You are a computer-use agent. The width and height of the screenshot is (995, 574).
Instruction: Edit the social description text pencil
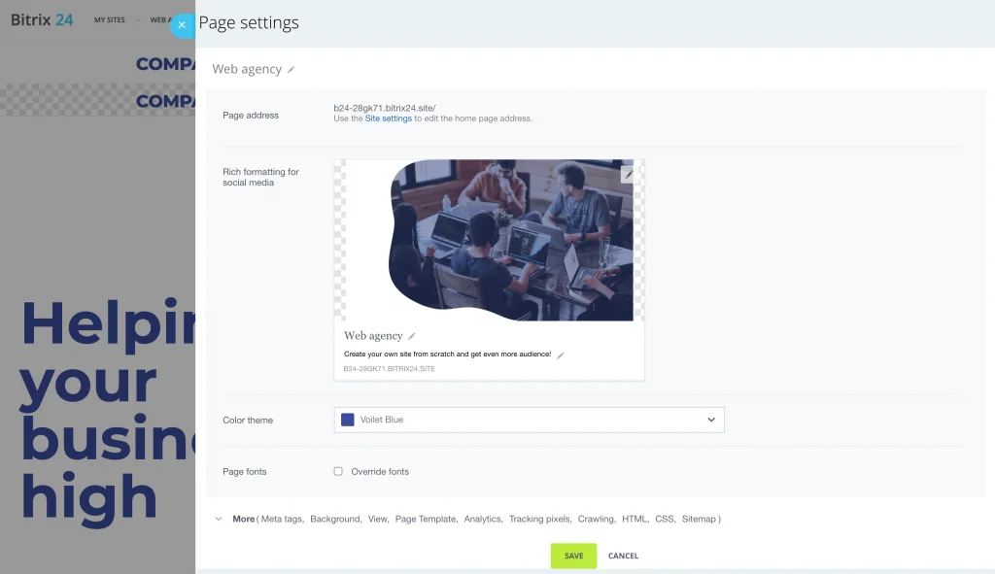pyautogui.click(x=561, y=355)
